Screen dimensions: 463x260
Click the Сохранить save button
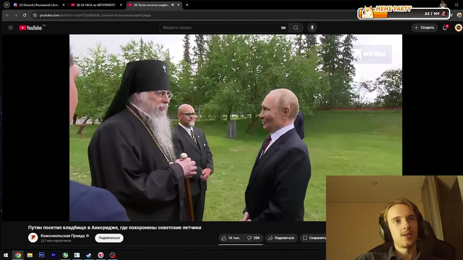[x=313, y=238]
